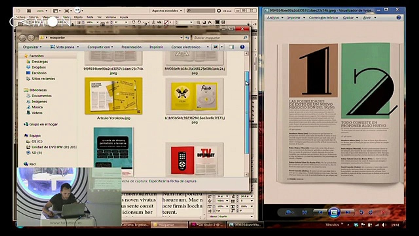Open Explorer help with the blue question icon

(242, 47)
